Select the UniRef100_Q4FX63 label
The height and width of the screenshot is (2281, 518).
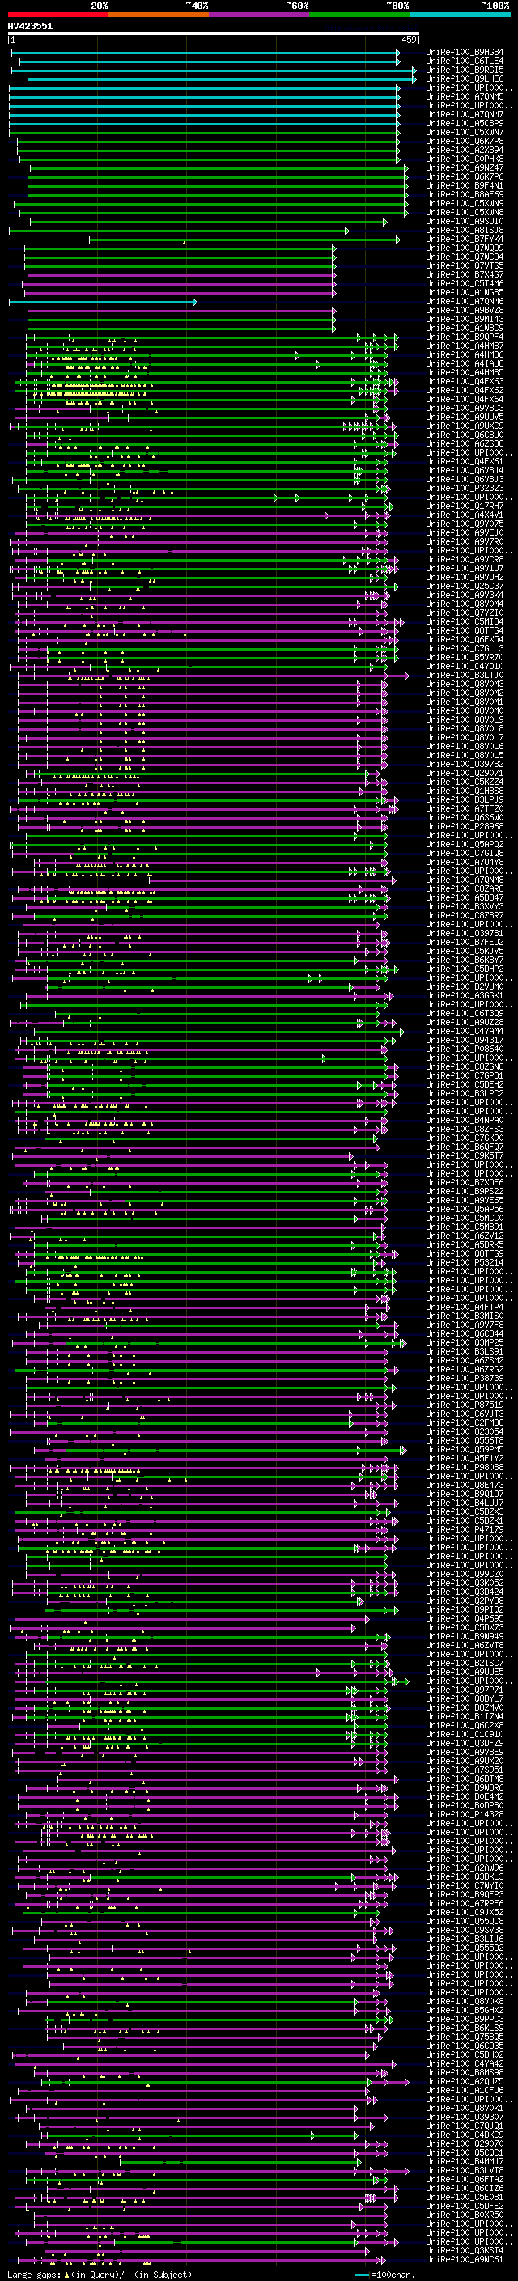tap(465, 381)
